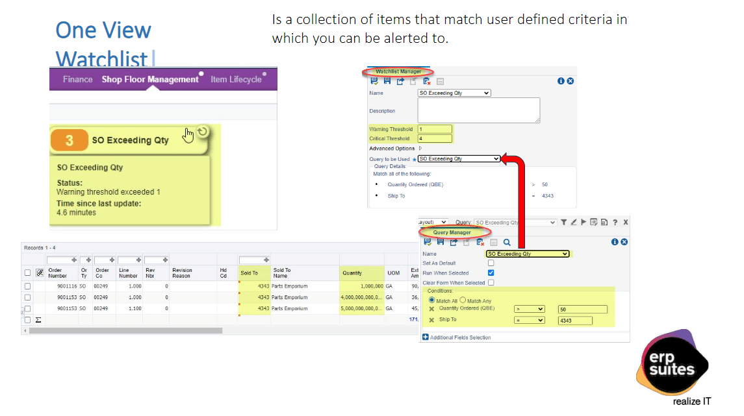Viewport: 744px width, 416px height.
Task: Click the document report icon in query toolbar
Action: point(604,222)
